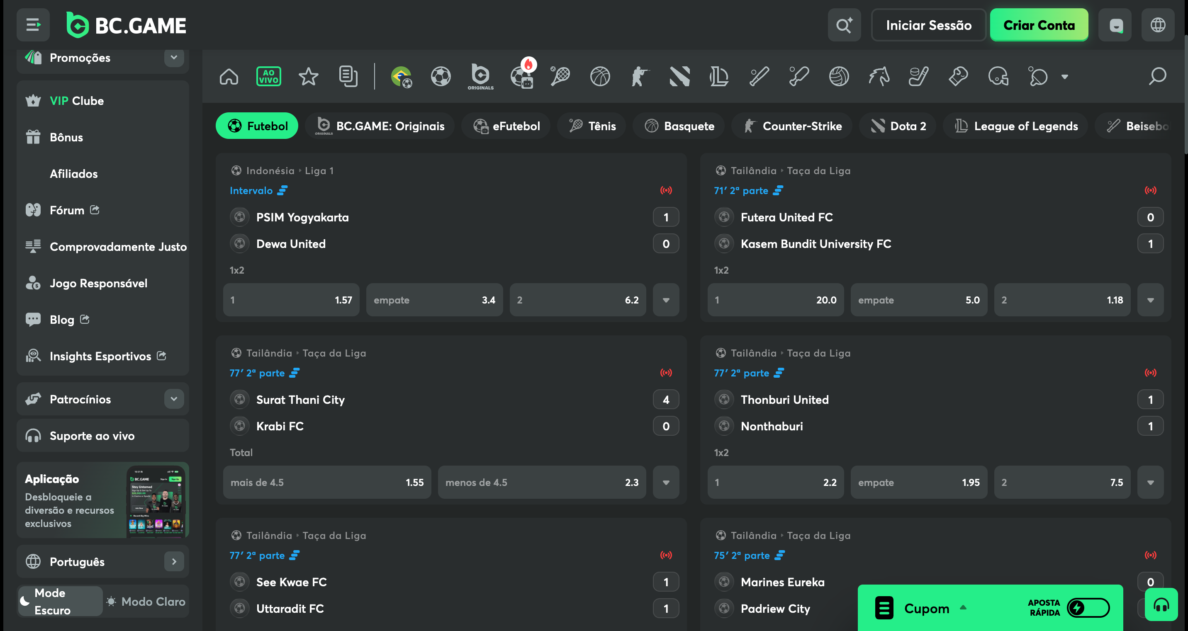Select the volleyball icon

(x=839, y=77)
